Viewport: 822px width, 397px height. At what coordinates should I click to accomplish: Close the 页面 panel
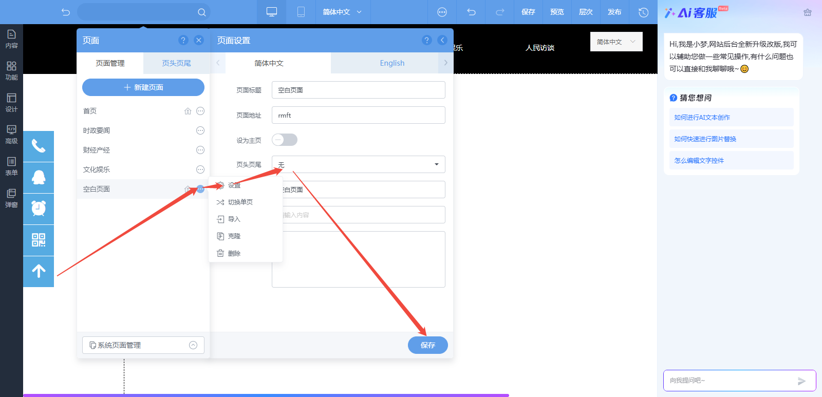[199, 40]
